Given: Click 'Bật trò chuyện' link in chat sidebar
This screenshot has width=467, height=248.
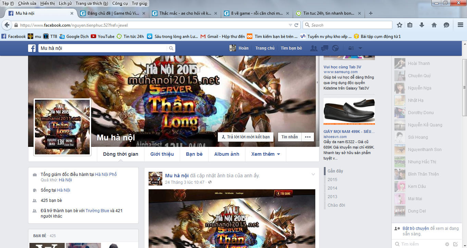Looking at the screenshot, I should (x=416, y=229).
